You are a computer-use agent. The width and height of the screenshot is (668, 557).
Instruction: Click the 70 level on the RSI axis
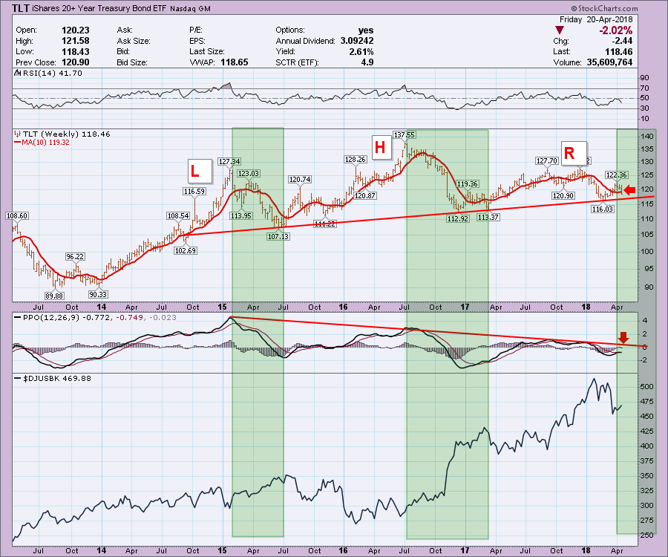pyautogui.click(x=644, y=88)
